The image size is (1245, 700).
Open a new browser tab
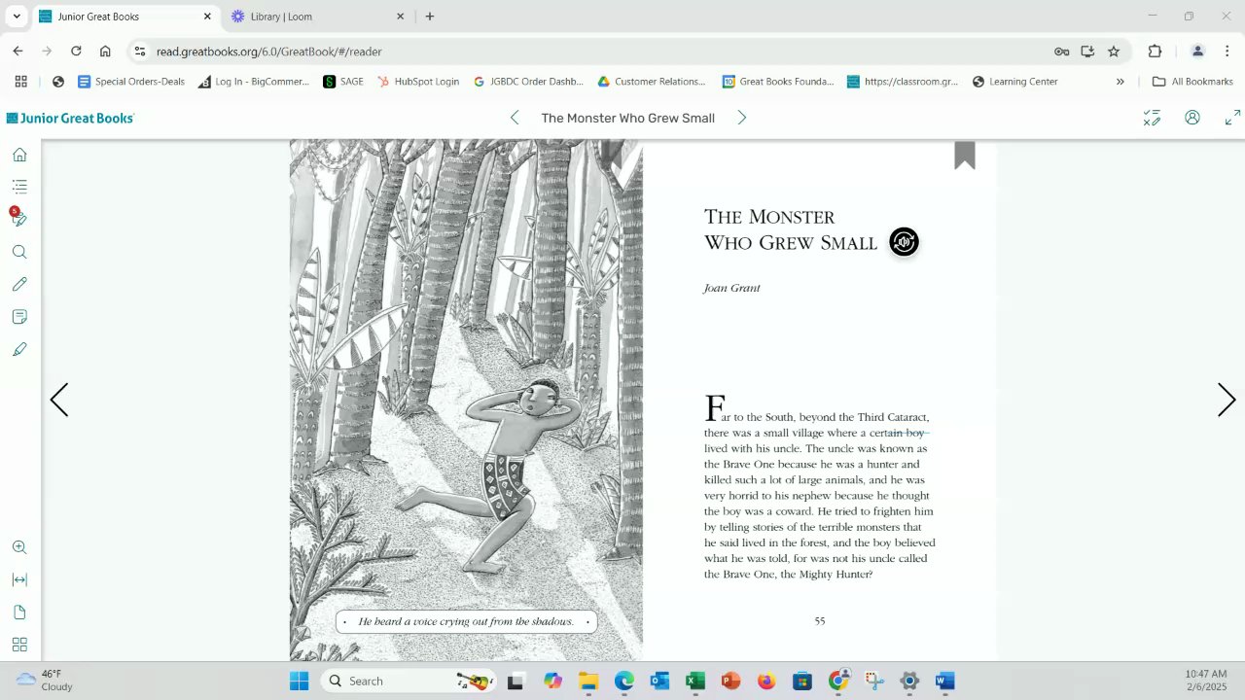point(430,17)
